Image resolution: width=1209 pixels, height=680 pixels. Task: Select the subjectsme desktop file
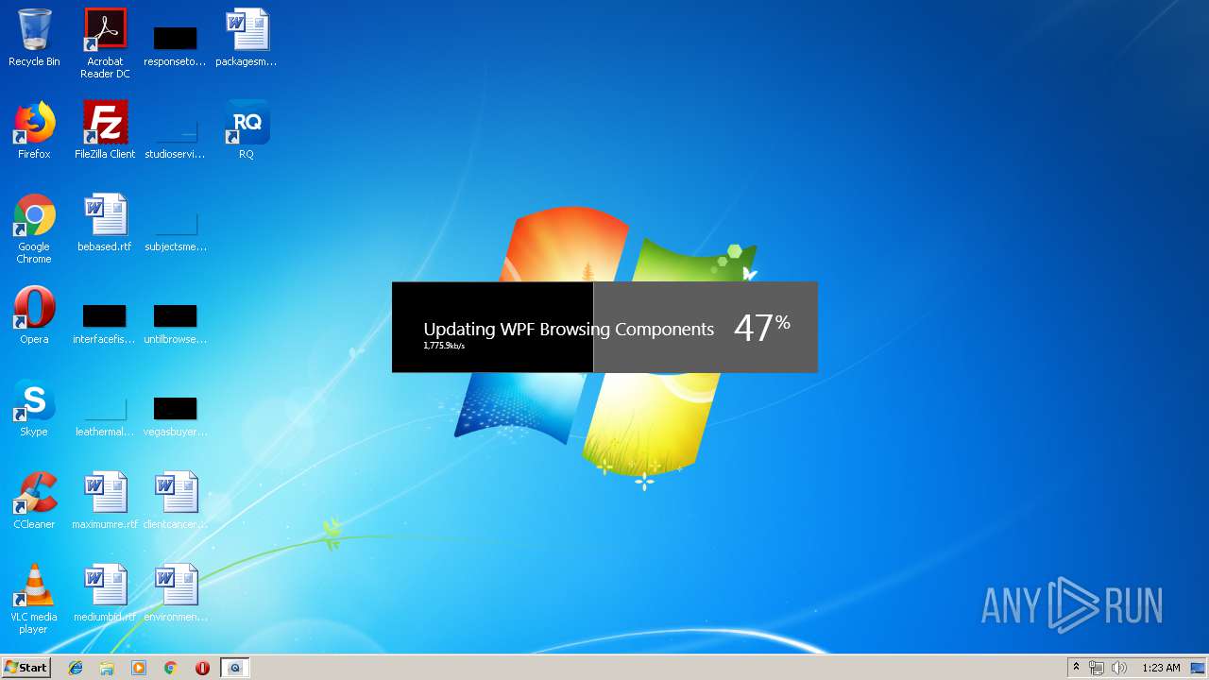coord(175,229)
